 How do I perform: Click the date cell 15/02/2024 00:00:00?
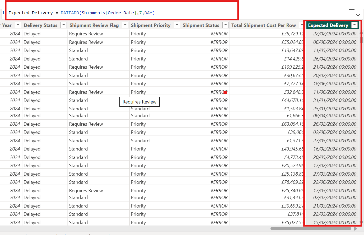(x=335, y=222)
